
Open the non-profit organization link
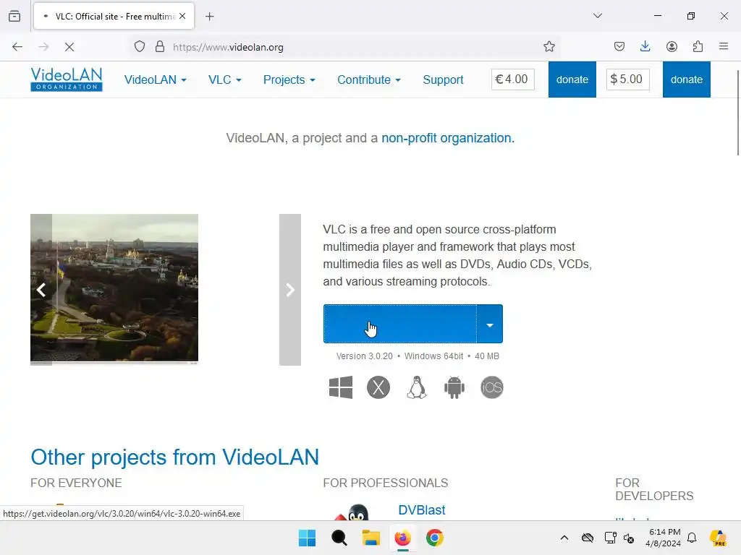point(446,138)
